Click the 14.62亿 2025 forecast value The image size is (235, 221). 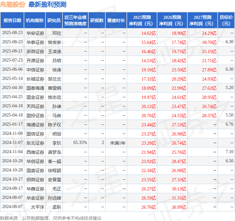point(149,33)
